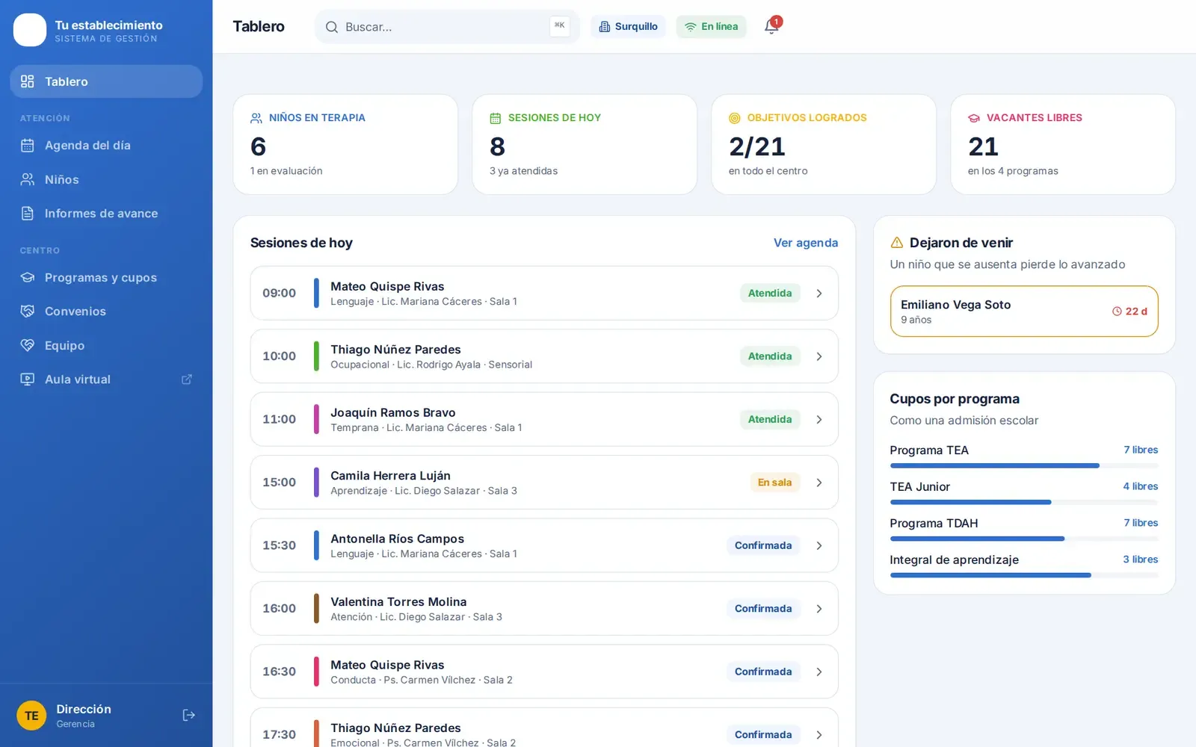Viewport: 1196px width, 747px height.
Task: Open the 16:30 Mateo Quispe Rivas chevron
Action: coord(819,672)
